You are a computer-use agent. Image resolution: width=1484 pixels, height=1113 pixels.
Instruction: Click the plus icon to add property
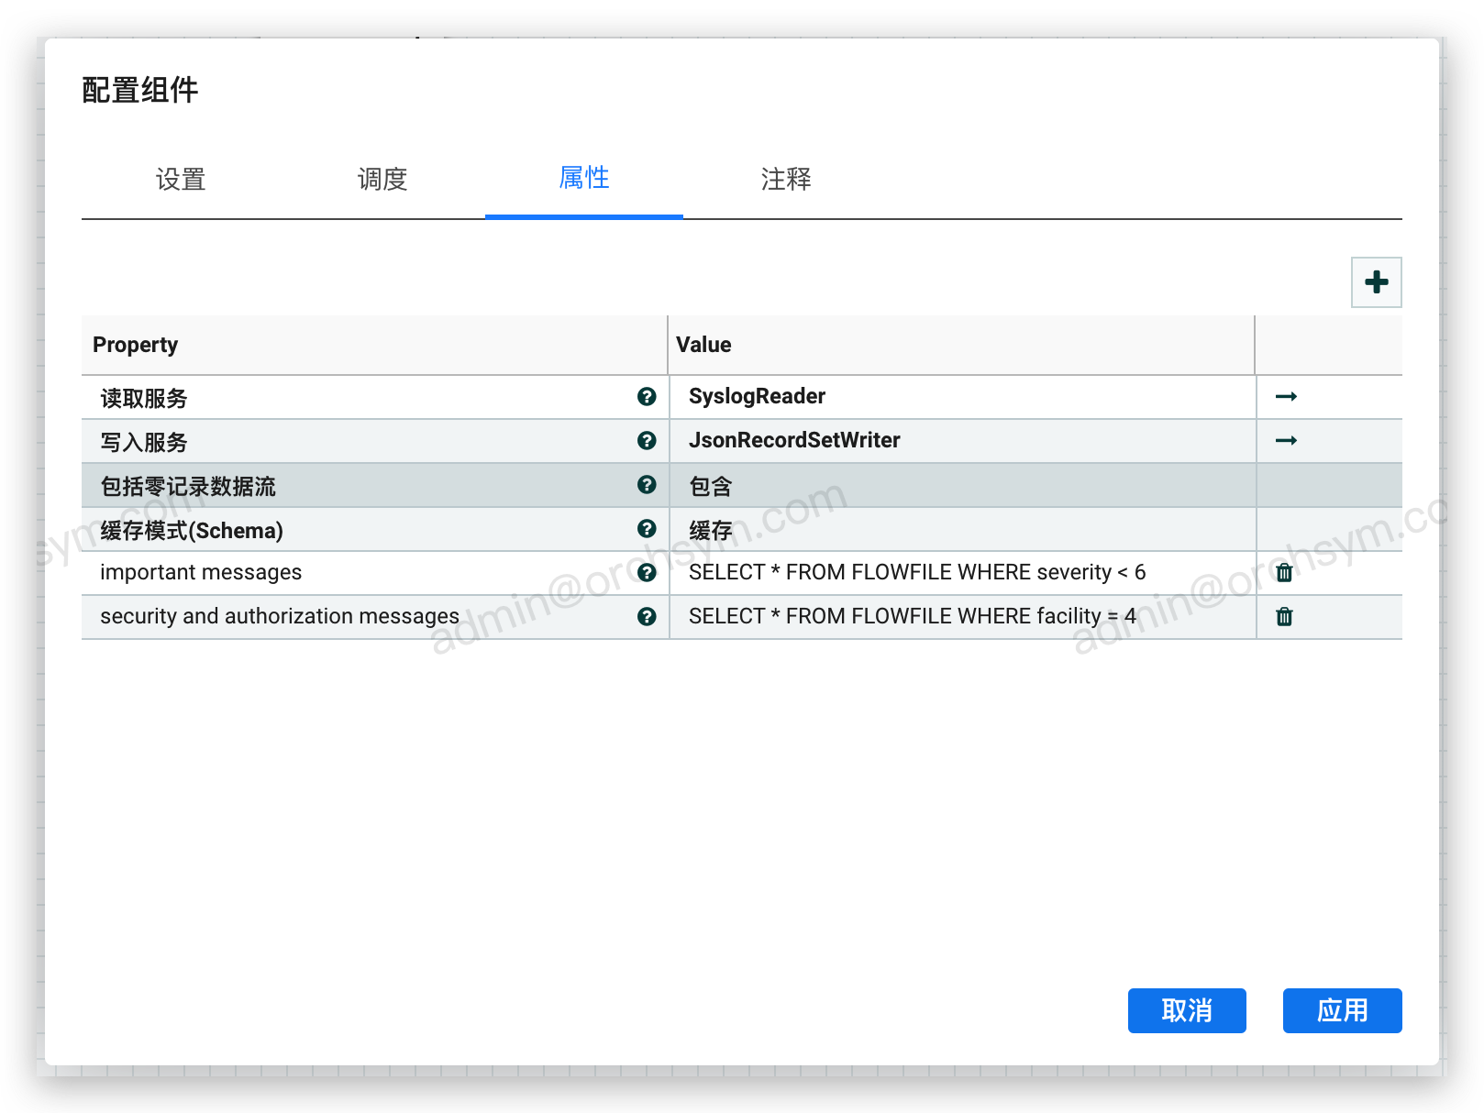(1376, 282)
